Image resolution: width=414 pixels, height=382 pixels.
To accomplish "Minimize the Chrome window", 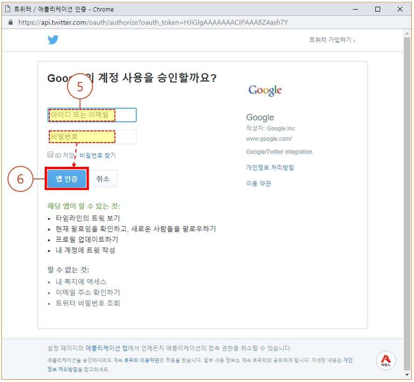I will 355,9.
